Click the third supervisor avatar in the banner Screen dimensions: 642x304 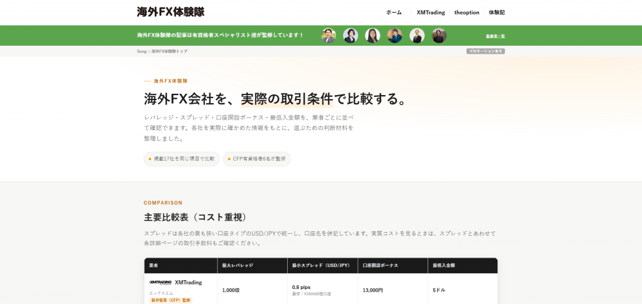point(372,36)
